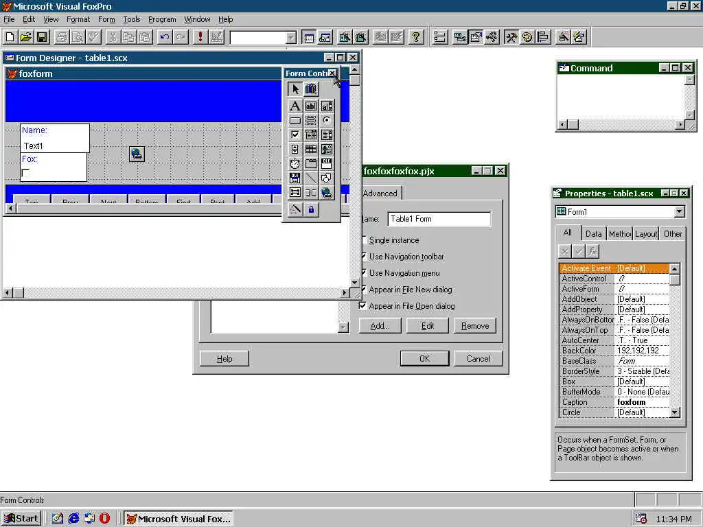Choose the Hyperlink control in Form Controls
The width and height of the screenshot is (703, 527).
[x=327, y=193]
